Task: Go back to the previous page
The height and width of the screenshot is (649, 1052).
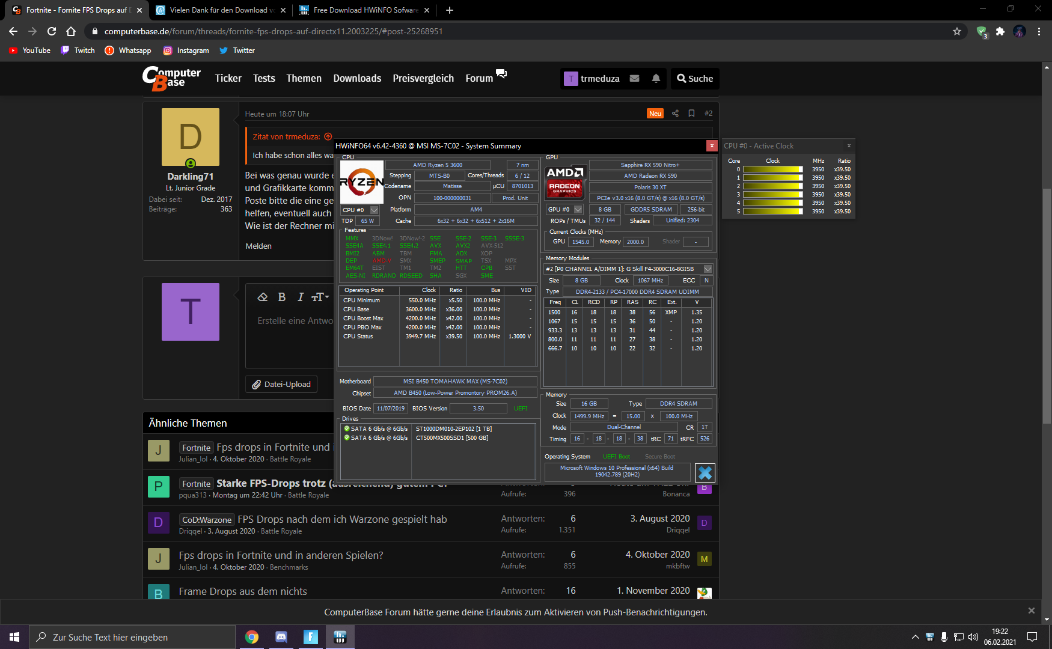Action: tap(13, 31)
